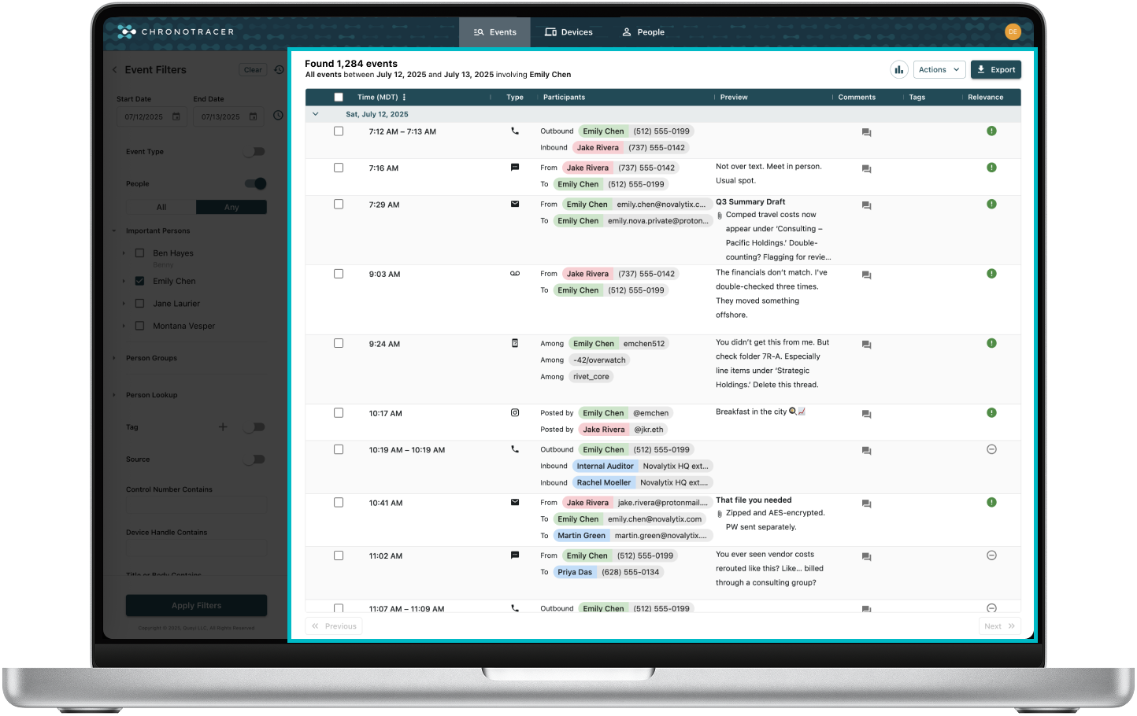Add a tag with the plus icon
This screenshot has height=716, width=1137.
click(x=223, y=427)
